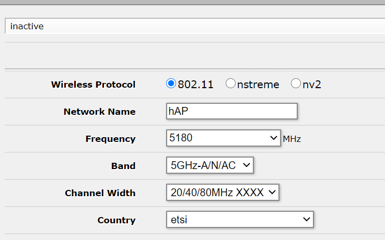Choose the nstreme protocol radio button
This screenshot has height=240, width=385.
click(230, 83)
